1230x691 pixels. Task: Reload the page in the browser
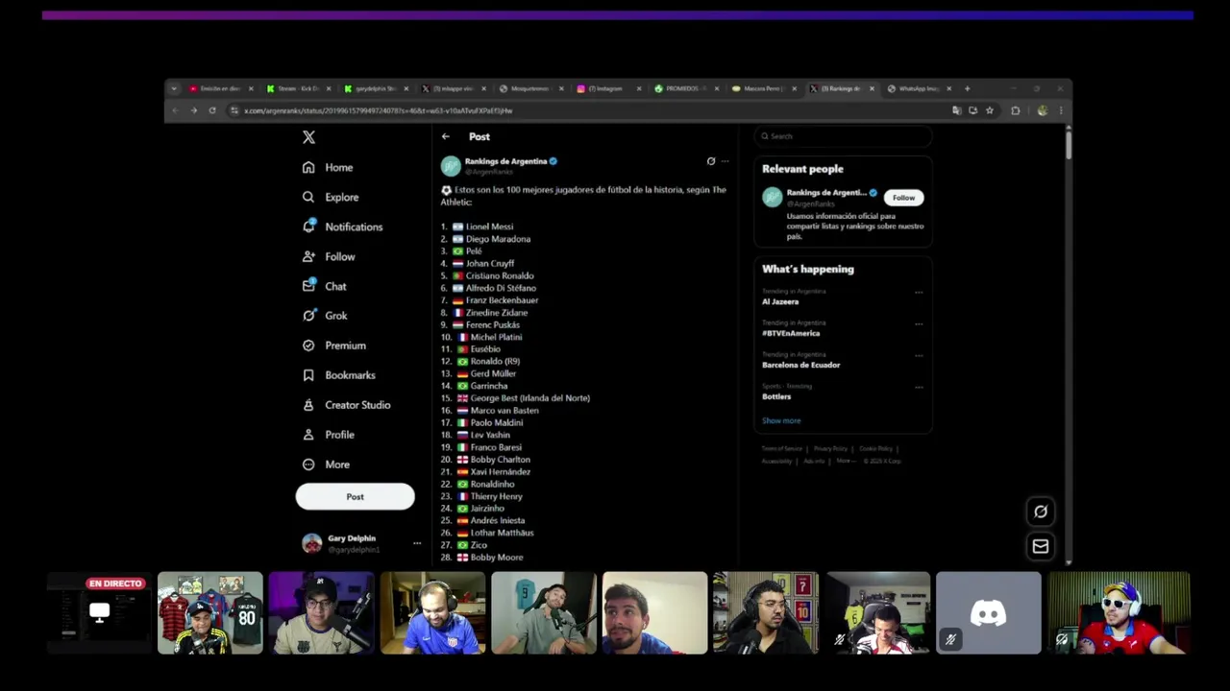tap(212, 110)
